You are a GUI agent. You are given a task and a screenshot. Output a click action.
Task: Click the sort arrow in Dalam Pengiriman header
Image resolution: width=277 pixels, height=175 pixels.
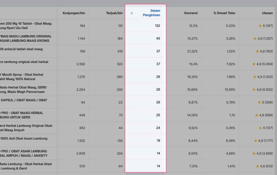(132, 13)
